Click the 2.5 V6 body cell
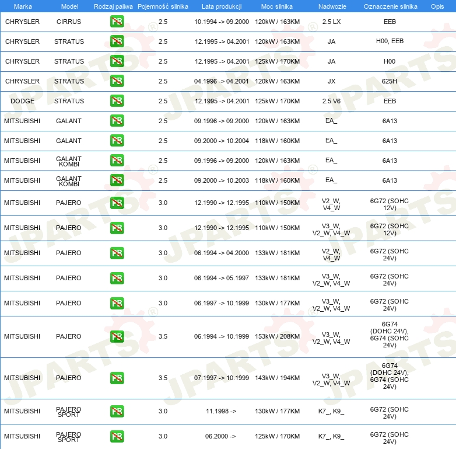The height and width of the screenshot is (449, 456). (331, 101)
